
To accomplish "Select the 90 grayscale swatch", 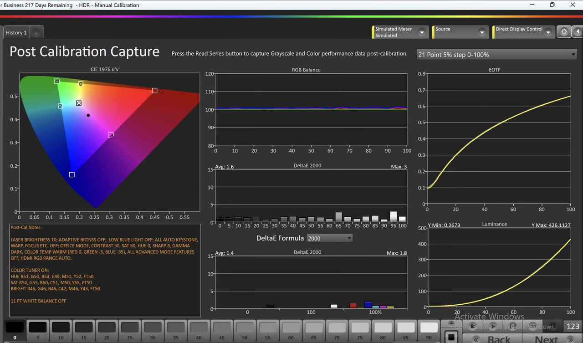I will point(429,330).
